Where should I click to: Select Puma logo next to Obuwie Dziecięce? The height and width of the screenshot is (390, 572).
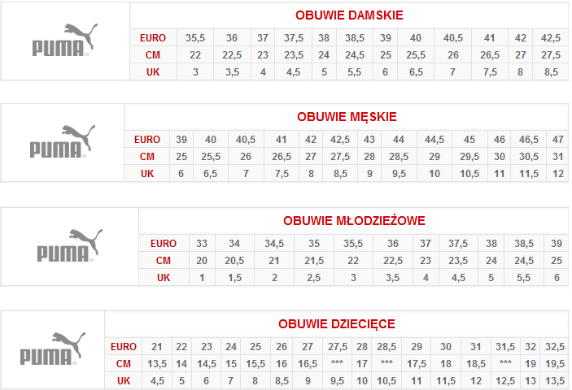pos(52,349)
